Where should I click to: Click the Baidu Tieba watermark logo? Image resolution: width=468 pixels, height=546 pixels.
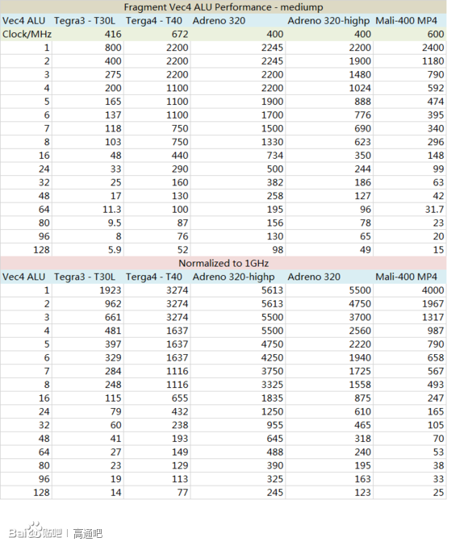click(x=35, y=531)
